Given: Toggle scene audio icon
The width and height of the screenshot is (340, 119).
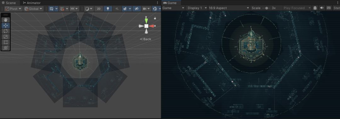Looking at the screenshot, I should coord(117,9).
